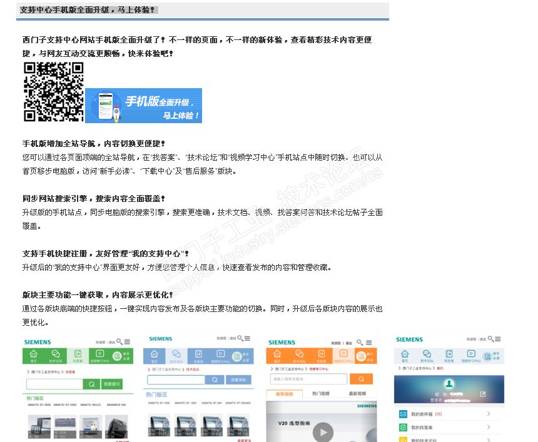This screenshot has height=442, width=538.
Task: Click the home icon in the orange nav bar
Action: (x=277, y=353)
